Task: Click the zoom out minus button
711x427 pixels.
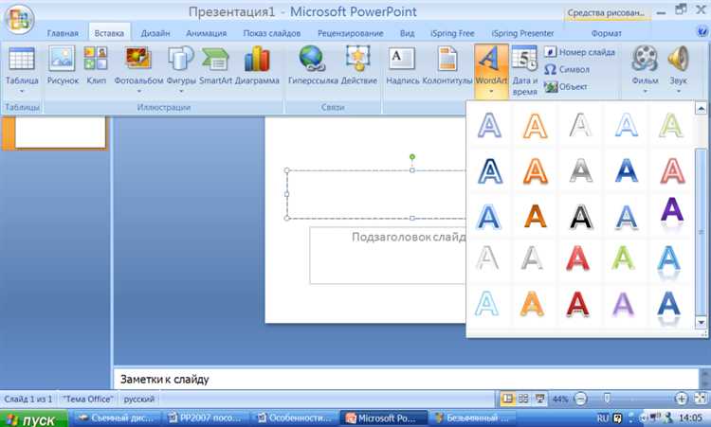Action: tap(580, 399)
